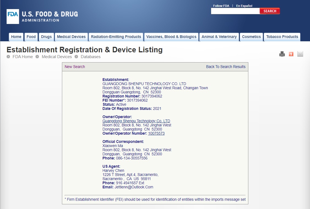Click Date Of Registration Status 2021
The image size is (310, 209).
click(x=132, y=108)
